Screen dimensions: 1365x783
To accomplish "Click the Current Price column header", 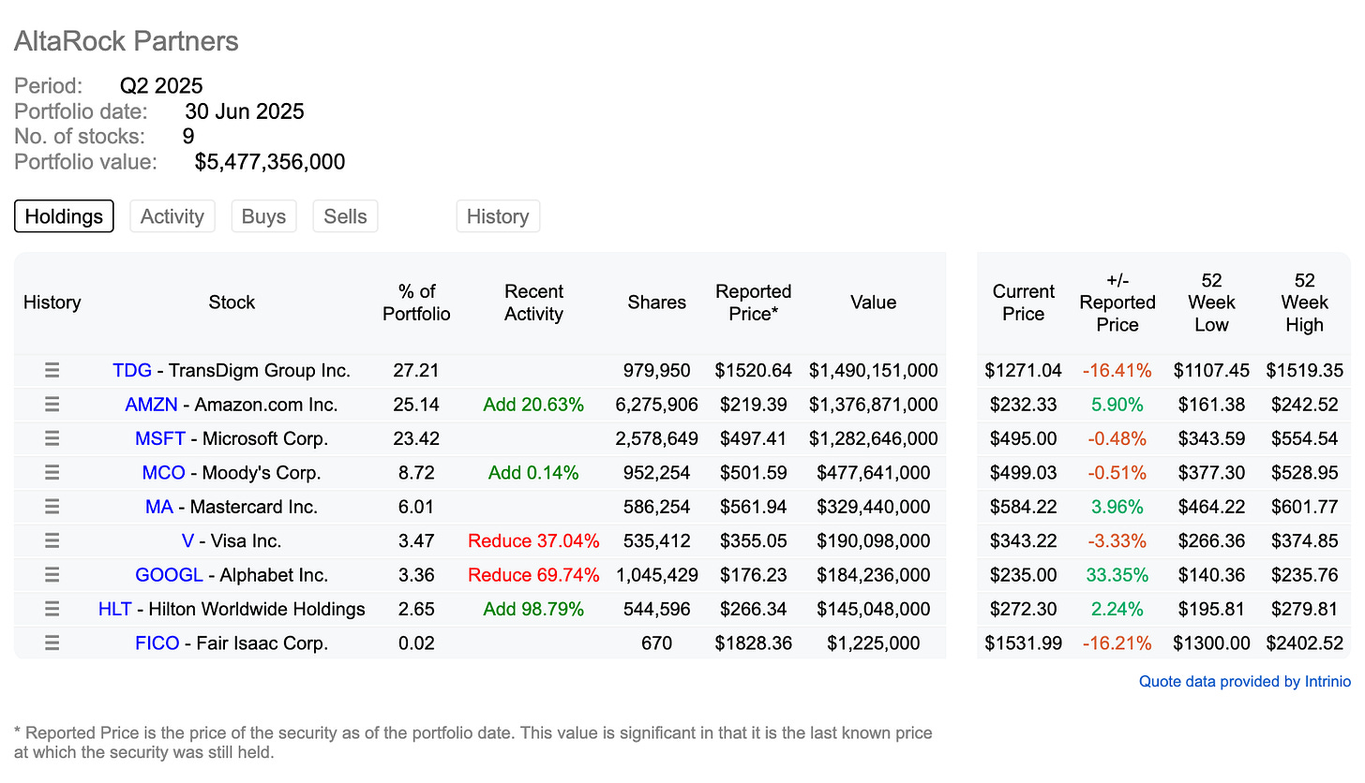I will click(x=1023, y=303).
